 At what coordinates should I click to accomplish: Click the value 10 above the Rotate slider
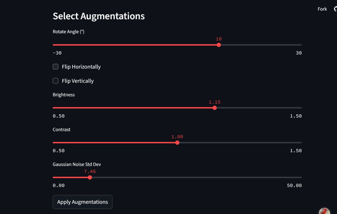pos(219,39)
